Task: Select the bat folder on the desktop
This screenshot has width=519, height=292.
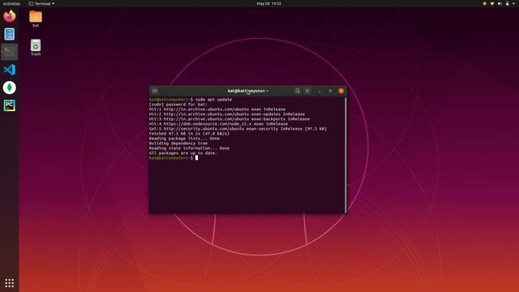Action: pos(36,19)
